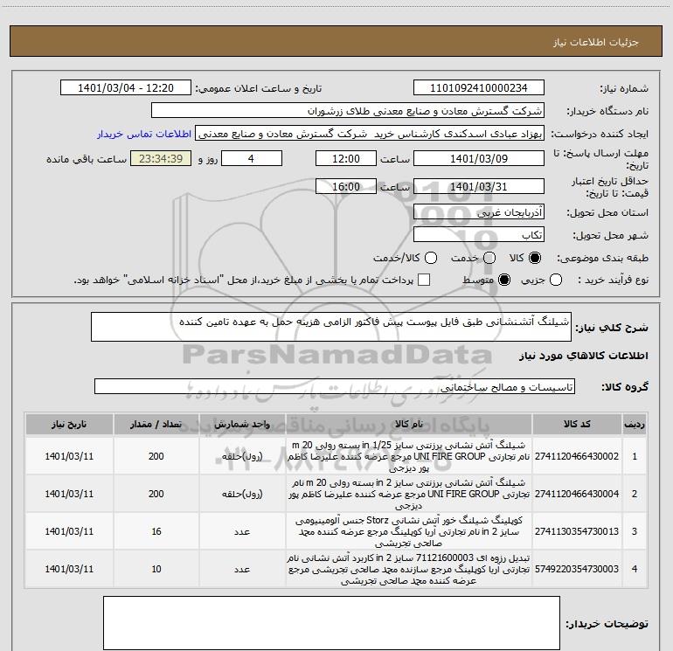The width and height of the screenshot is (673, 651).
Task: Click quantity 10 in row 4
Action: click(156, 569)
